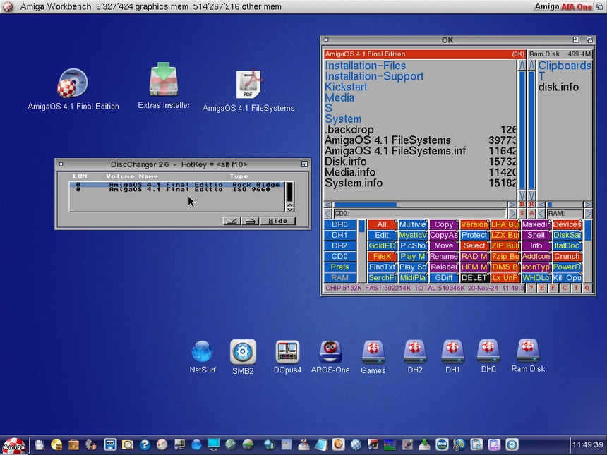Select the .backdrop file
The width and height of the screenshot is (607, 455).
pos(349,130)
